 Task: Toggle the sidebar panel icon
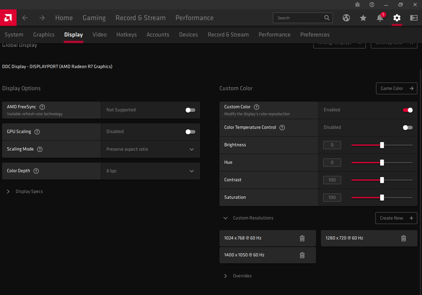pyautogui.click(x=414, y=18)
